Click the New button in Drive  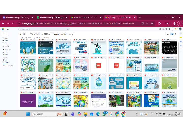click(5, 34)
